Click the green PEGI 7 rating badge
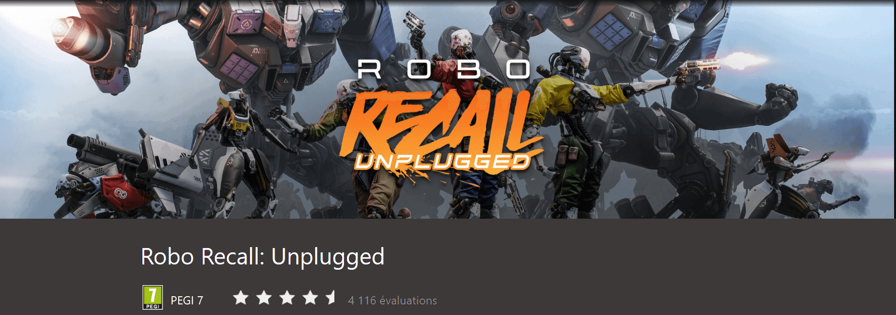 click(x=152, y=298)
